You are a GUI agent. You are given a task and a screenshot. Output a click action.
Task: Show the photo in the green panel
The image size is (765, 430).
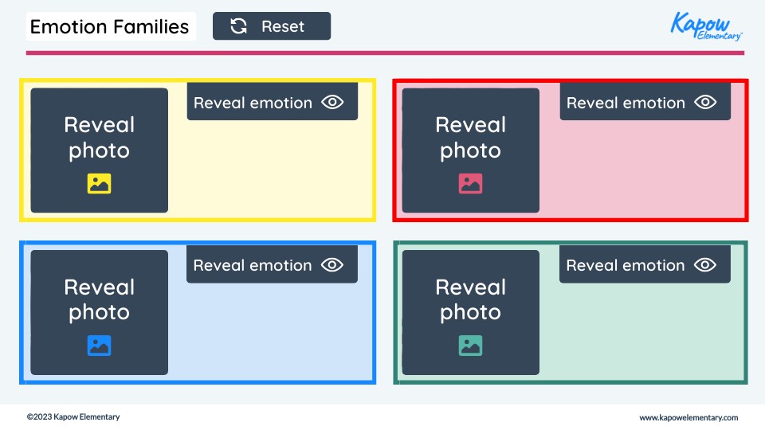[x=471, y=299]
